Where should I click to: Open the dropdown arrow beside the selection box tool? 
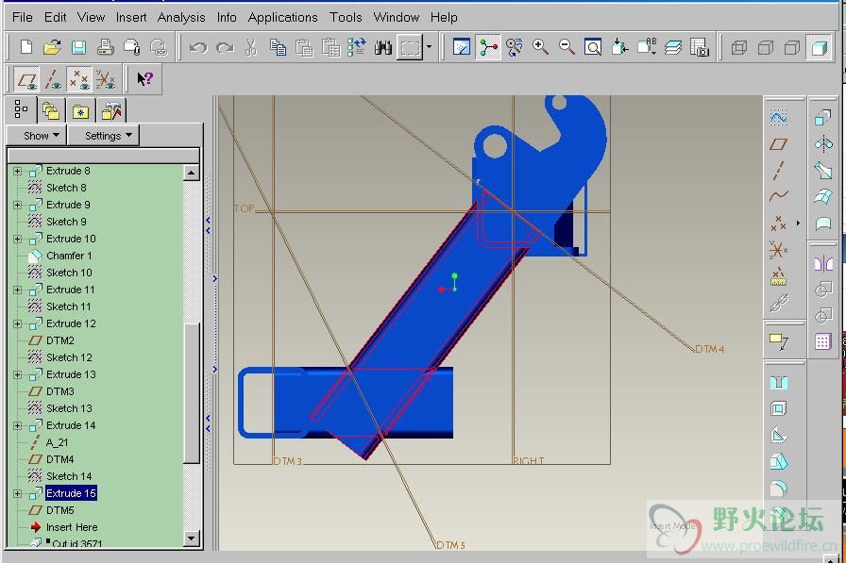pos(429,47)
